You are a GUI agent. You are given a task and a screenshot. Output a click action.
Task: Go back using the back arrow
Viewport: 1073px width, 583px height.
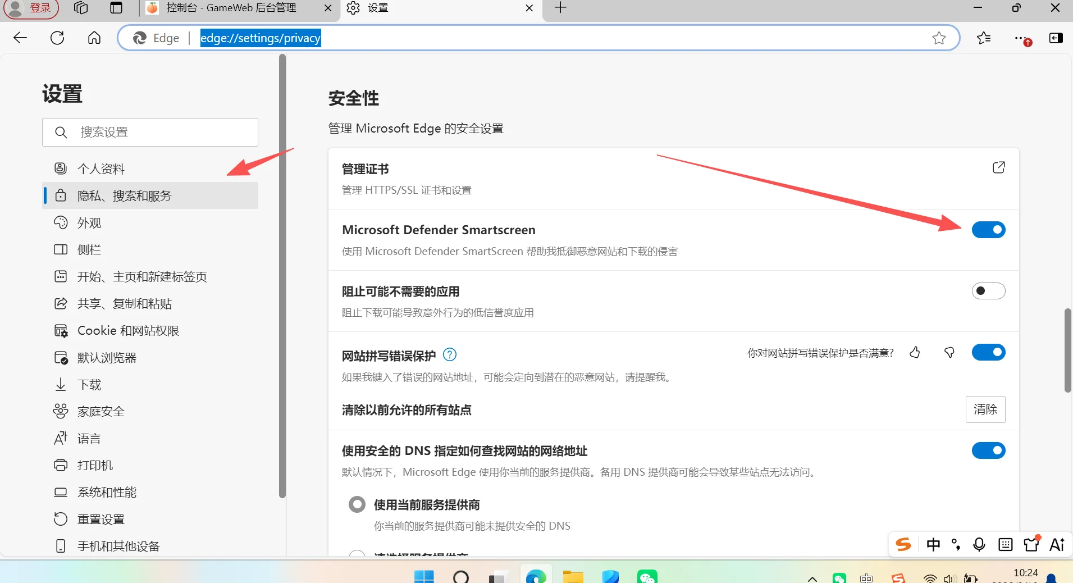(x=20, y=38)
